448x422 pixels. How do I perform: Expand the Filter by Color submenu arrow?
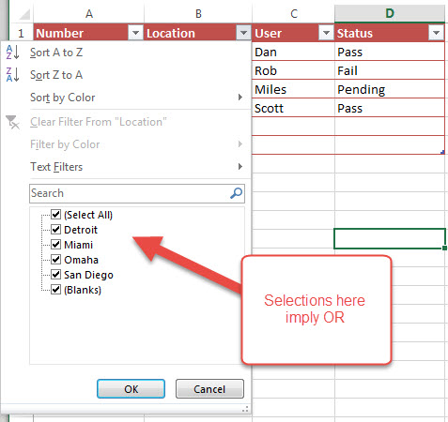240,144
